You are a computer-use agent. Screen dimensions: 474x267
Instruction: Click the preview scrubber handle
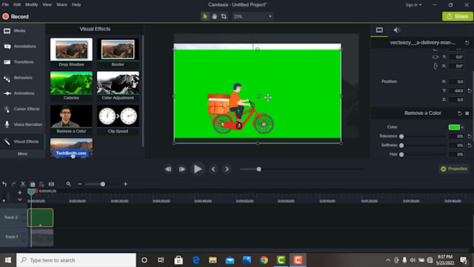pos(259,169)
